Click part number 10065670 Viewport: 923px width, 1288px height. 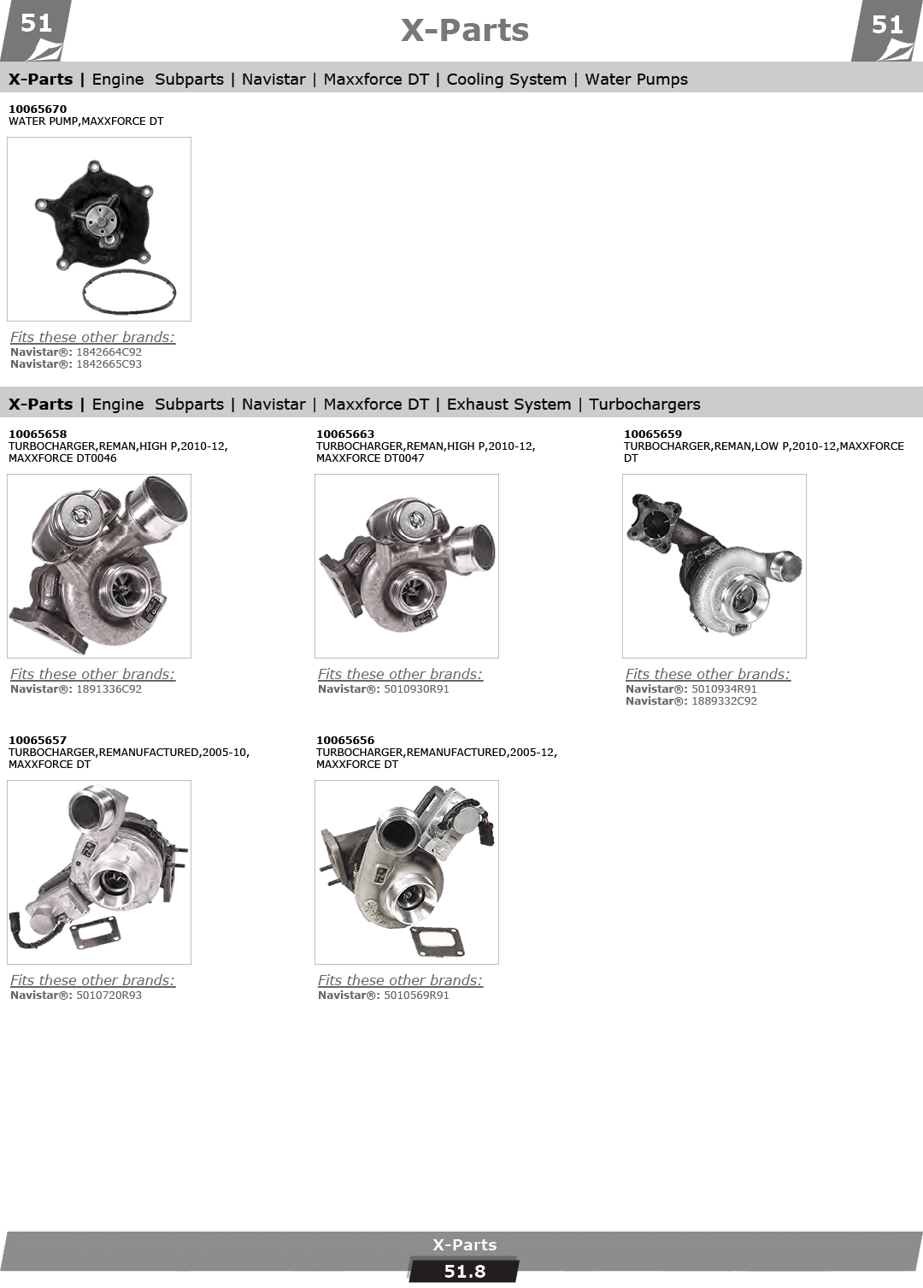pyautogui.click(x=38, y=109)
